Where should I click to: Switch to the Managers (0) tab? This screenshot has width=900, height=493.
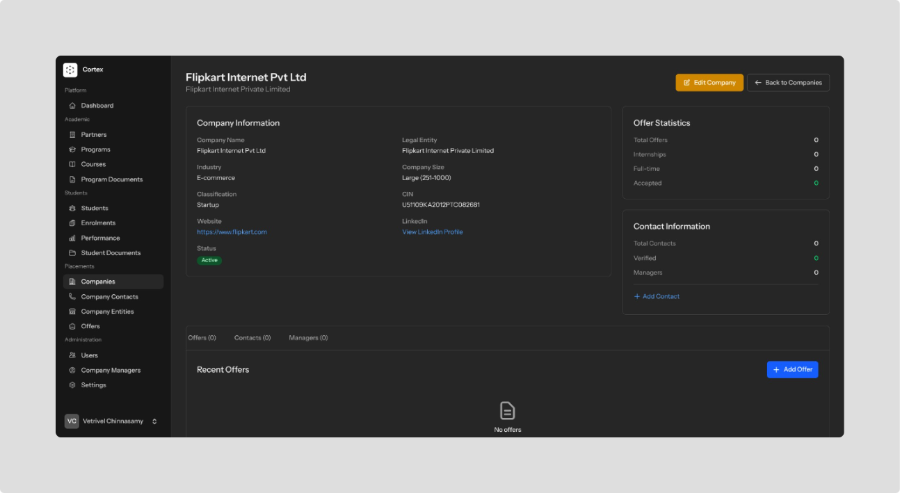click(308, 338)
